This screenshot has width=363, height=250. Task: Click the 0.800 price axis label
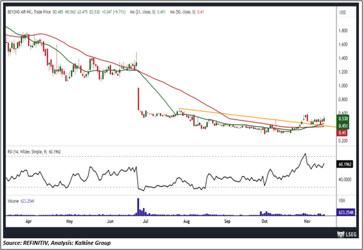pos(343,100)
